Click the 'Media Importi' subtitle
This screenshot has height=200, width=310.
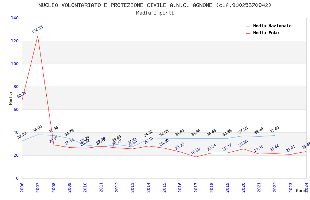pos(155,13)
